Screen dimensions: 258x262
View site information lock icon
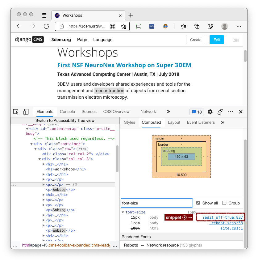[x=62, y=26]
